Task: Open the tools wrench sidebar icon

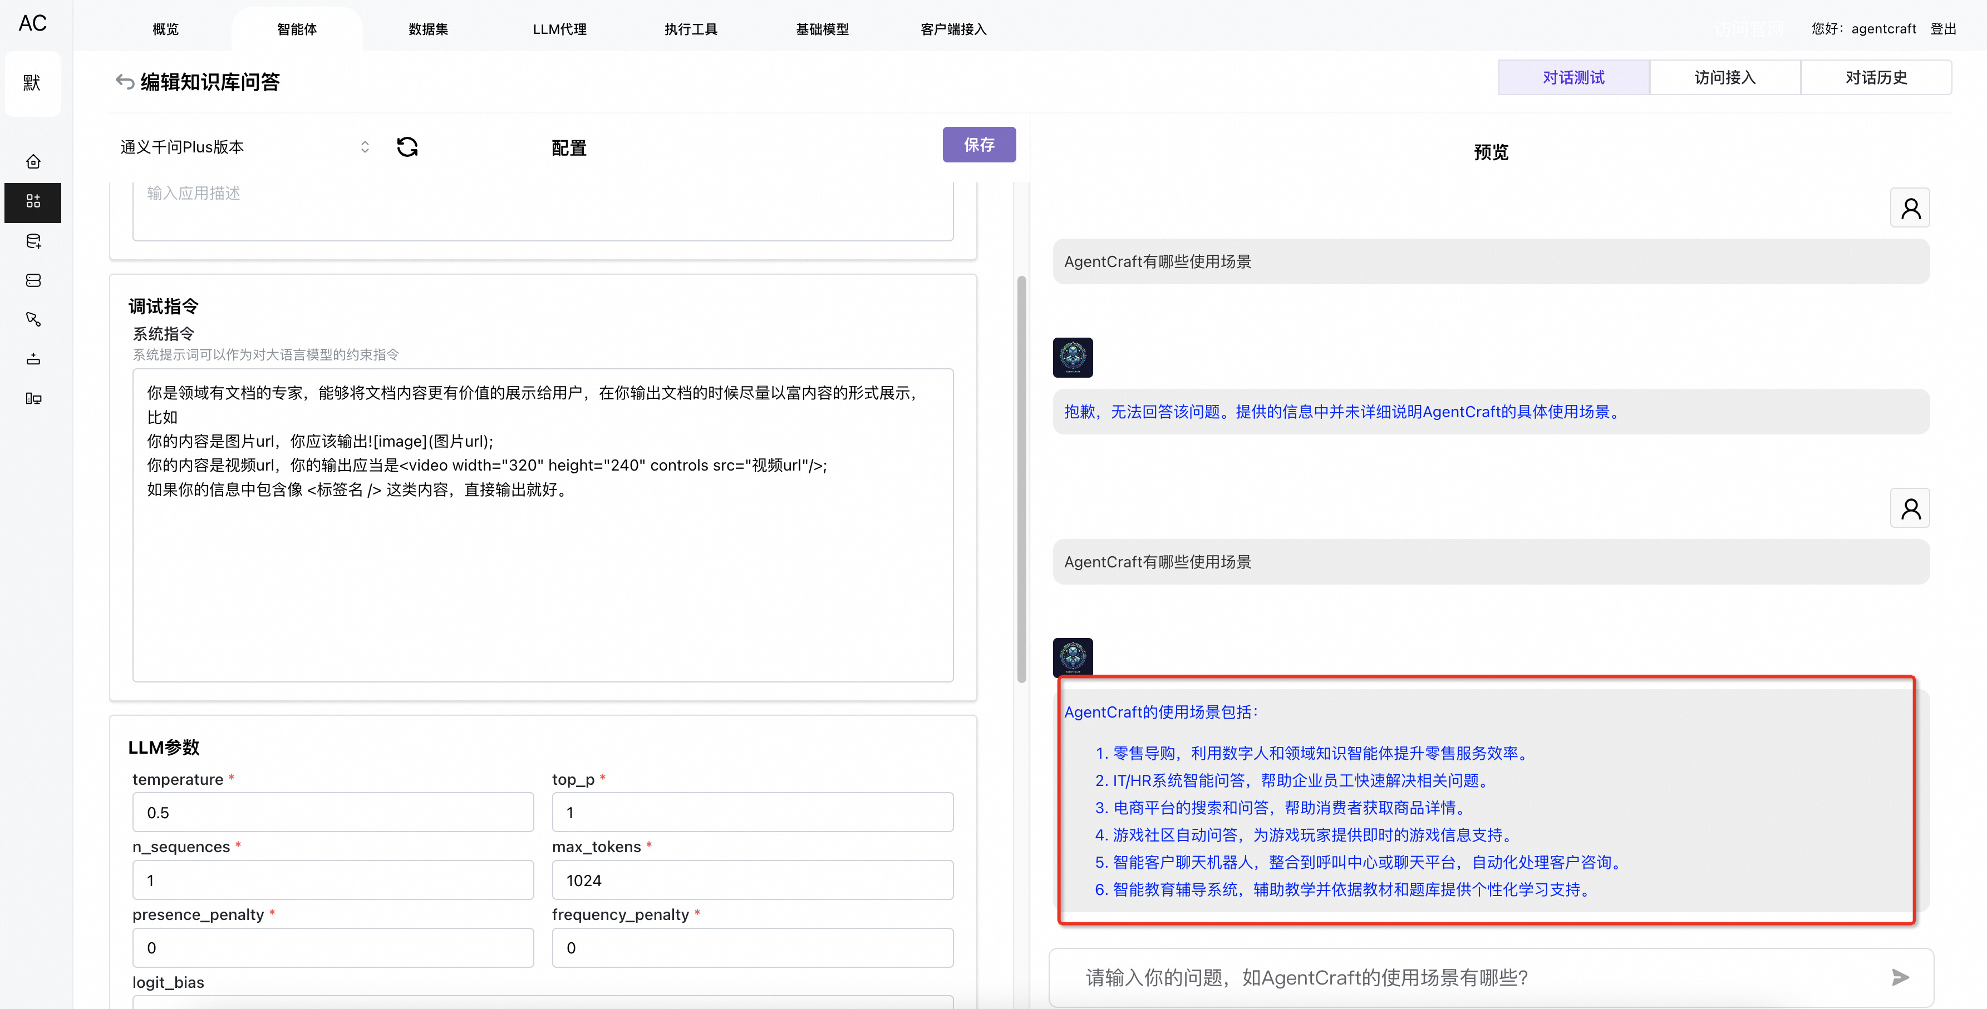Action: [33, 319]
